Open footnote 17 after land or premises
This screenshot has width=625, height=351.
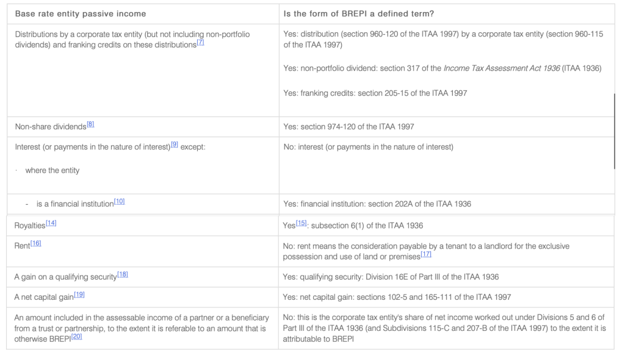pyautogui.click(x=426, y=254)
